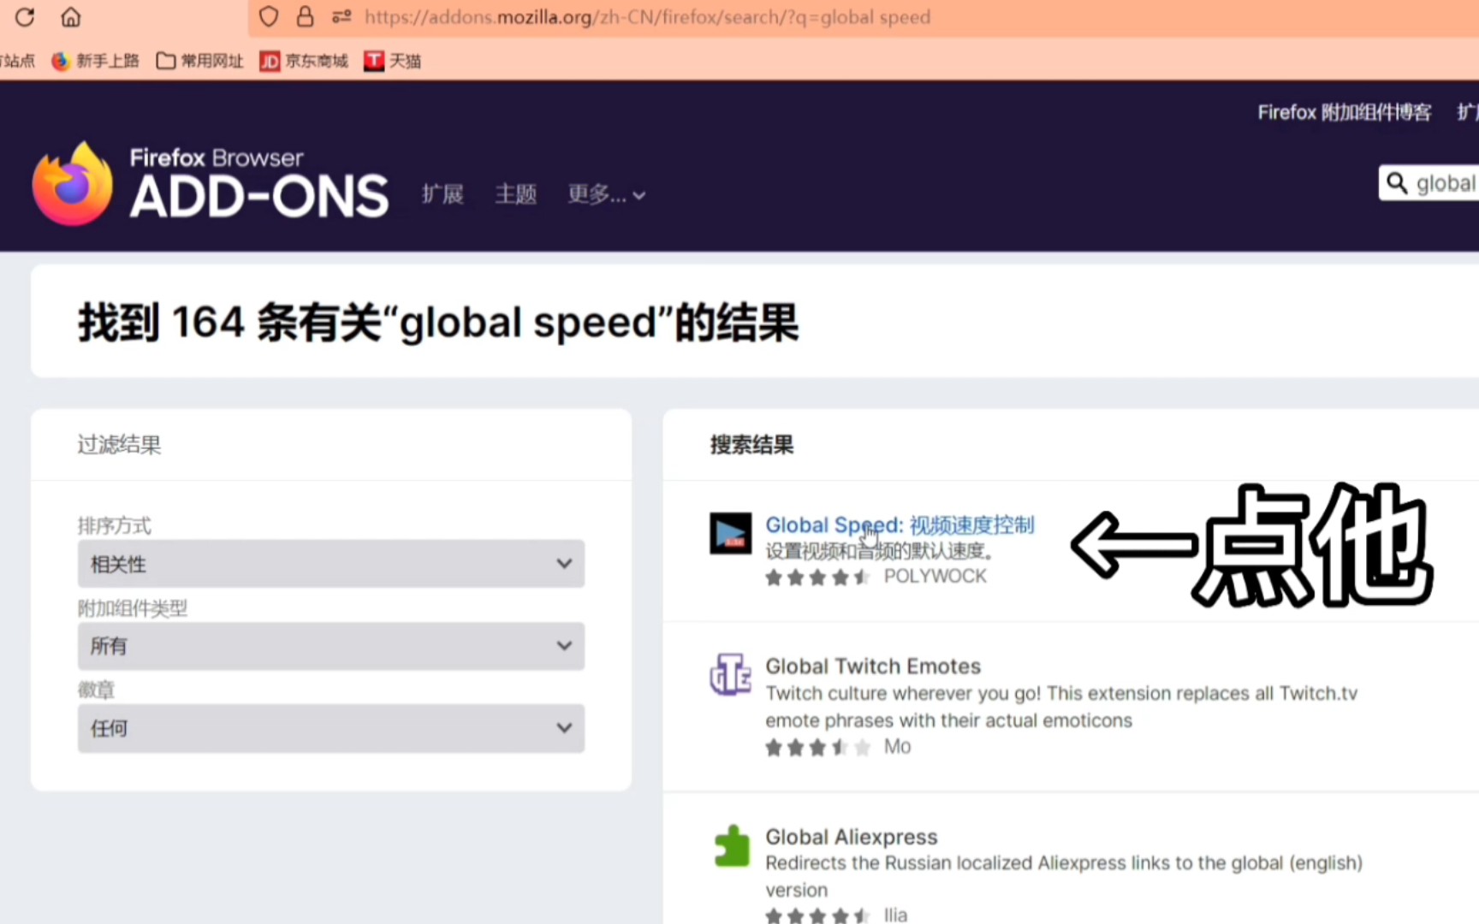Image resolution: width=1479 pixels, height=924 pixels.
Task: Click the Global Speed extension icon
Action: coord(730,533)
